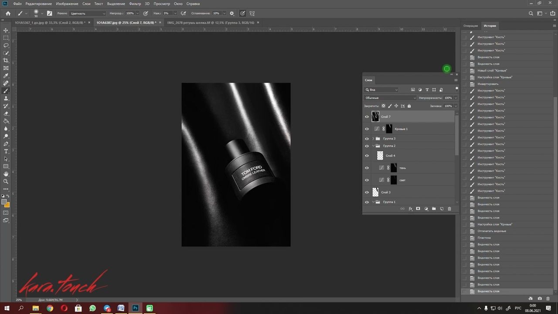
Task: Open layer fill (Заливка) dropdown arrow
Action: 456,106
